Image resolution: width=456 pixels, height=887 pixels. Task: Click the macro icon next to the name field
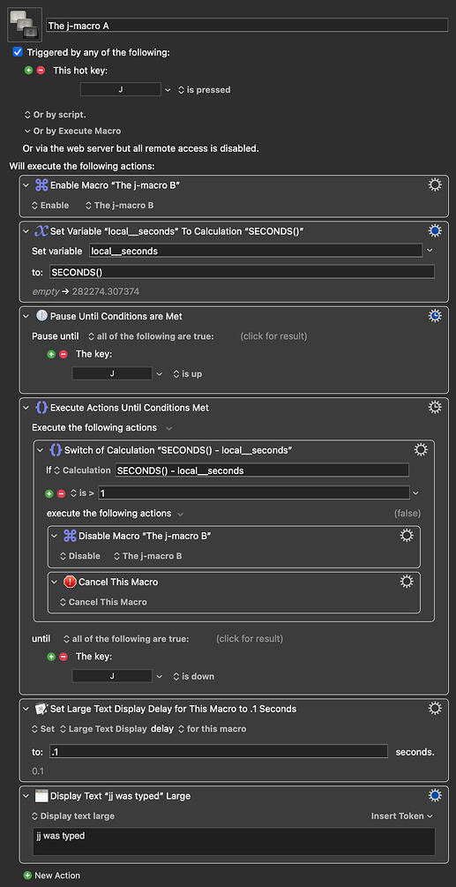[x=25, y=25]
